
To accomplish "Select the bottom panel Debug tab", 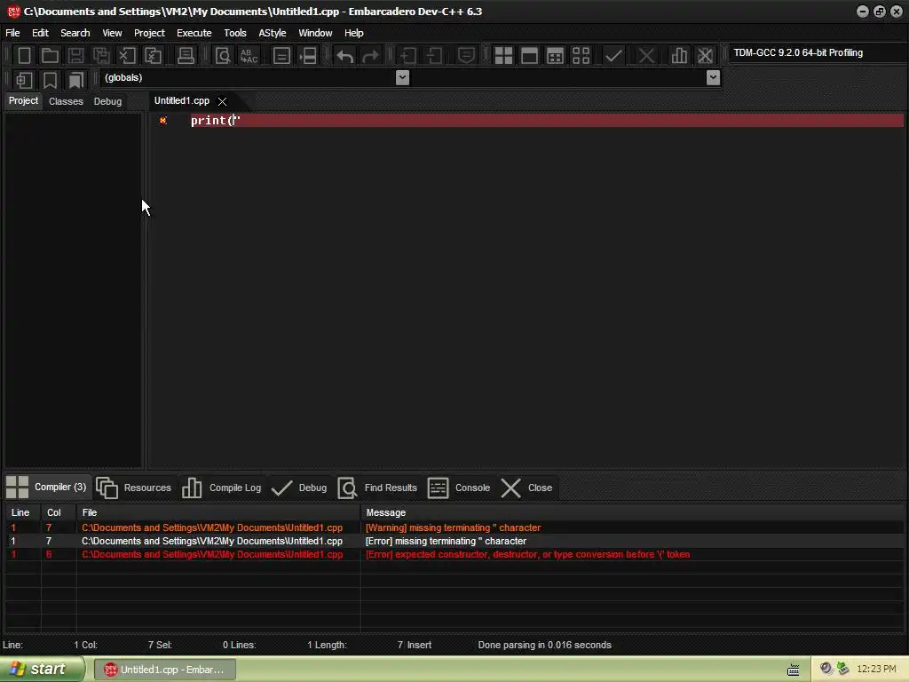I will pos(299,488).
